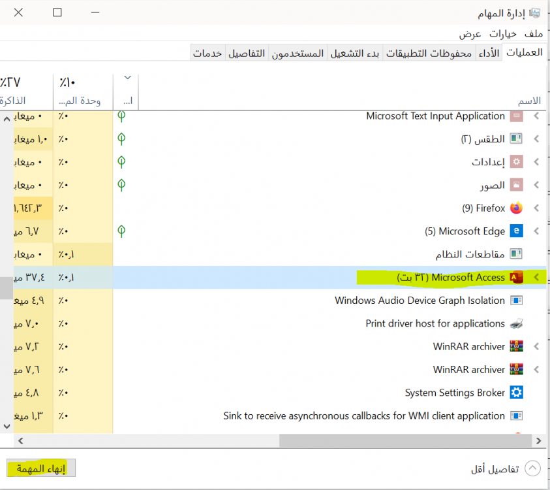This screenshot has width=550, height=490.
Task: Click the second WinRAR archiver icon
Action: tap(516, 370)
